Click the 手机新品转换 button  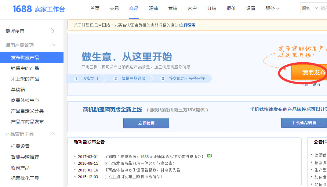(304, 123)
